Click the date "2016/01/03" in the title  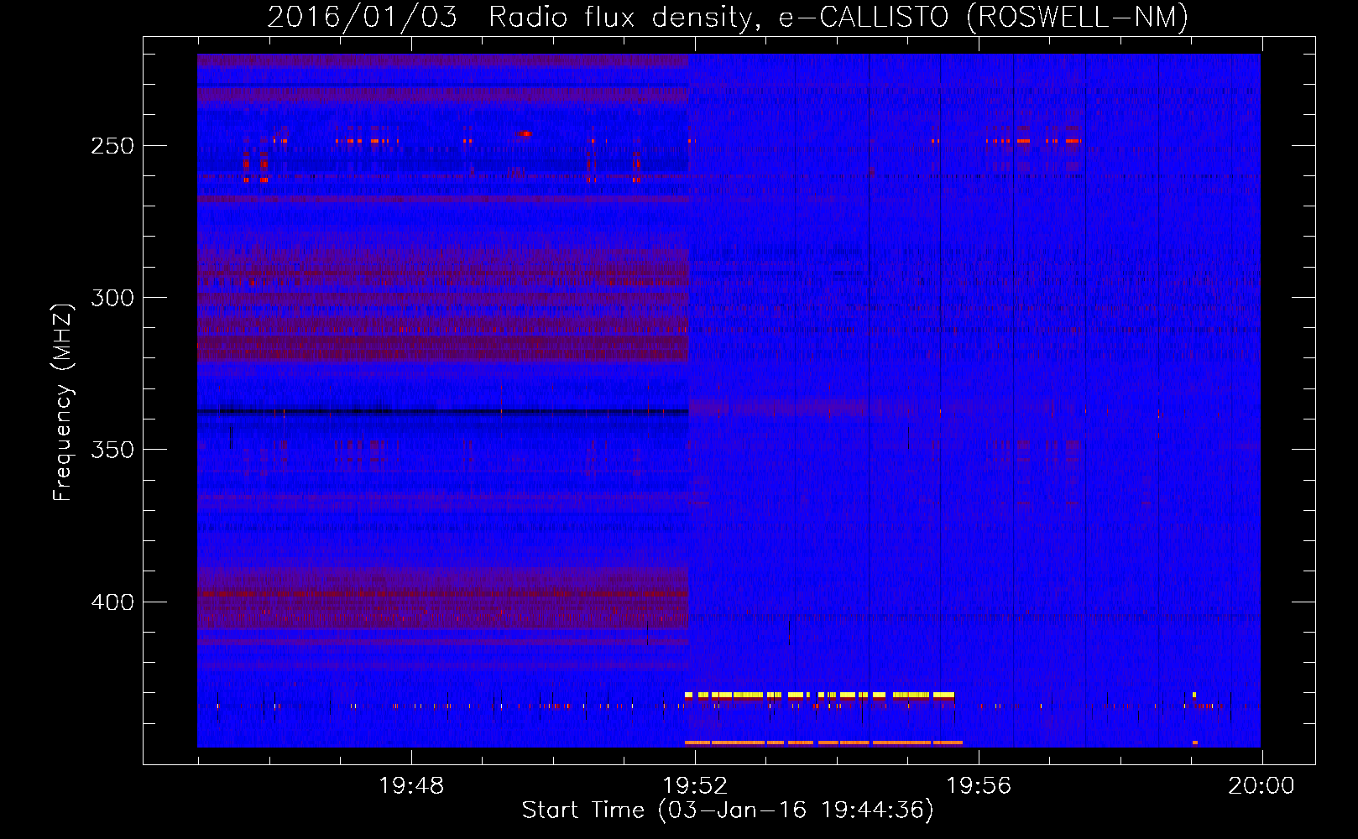click(363, 17)
